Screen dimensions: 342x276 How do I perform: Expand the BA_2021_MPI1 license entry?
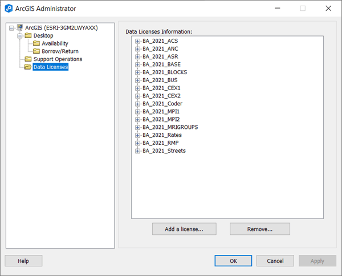(137, 112)
